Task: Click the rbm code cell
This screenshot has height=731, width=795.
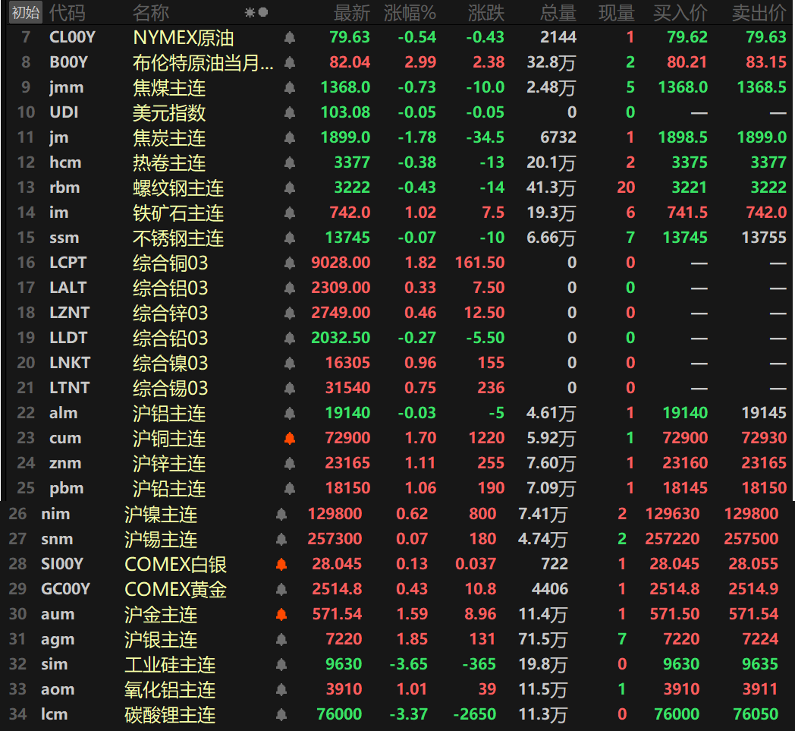Action: pos(65,187)
